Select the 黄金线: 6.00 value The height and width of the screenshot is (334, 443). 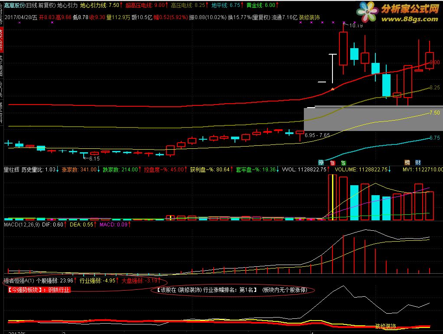[261, 5]
